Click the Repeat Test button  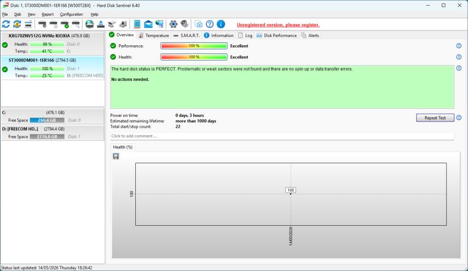tap(435, 118)
